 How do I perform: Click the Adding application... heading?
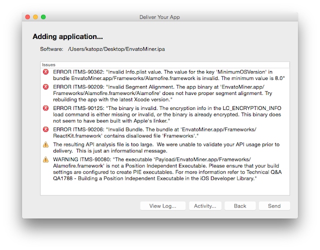(x=68, y=36)
